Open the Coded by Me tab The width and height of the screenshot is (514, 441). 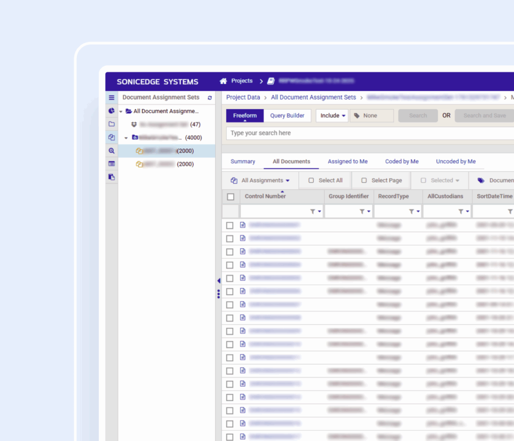point(402,161)
